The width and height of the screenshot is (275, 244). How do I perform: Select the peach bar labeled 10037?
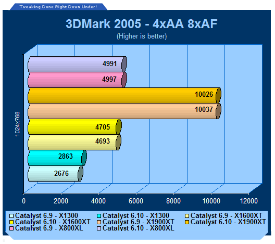pos(124,111)
